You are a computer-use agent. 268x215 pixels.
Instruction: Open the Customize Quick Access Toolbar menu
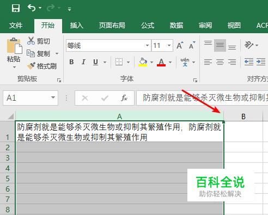pyautogui.click(x=69, y=9)
